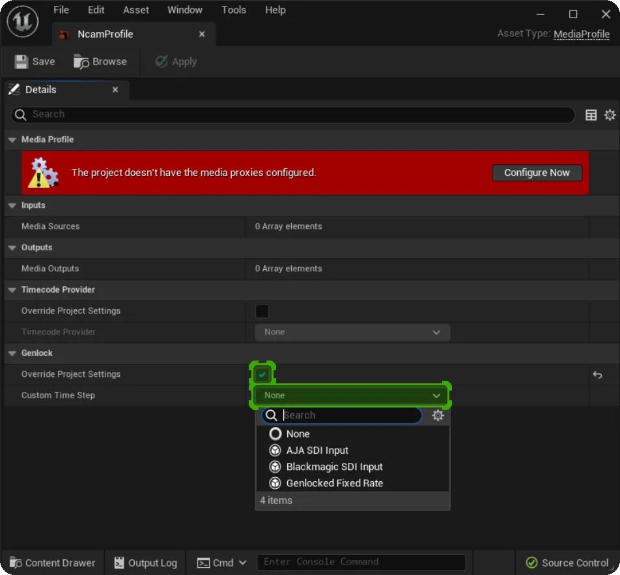Click the details table view icon
620x575 pixels.
(x=591, y=115)
